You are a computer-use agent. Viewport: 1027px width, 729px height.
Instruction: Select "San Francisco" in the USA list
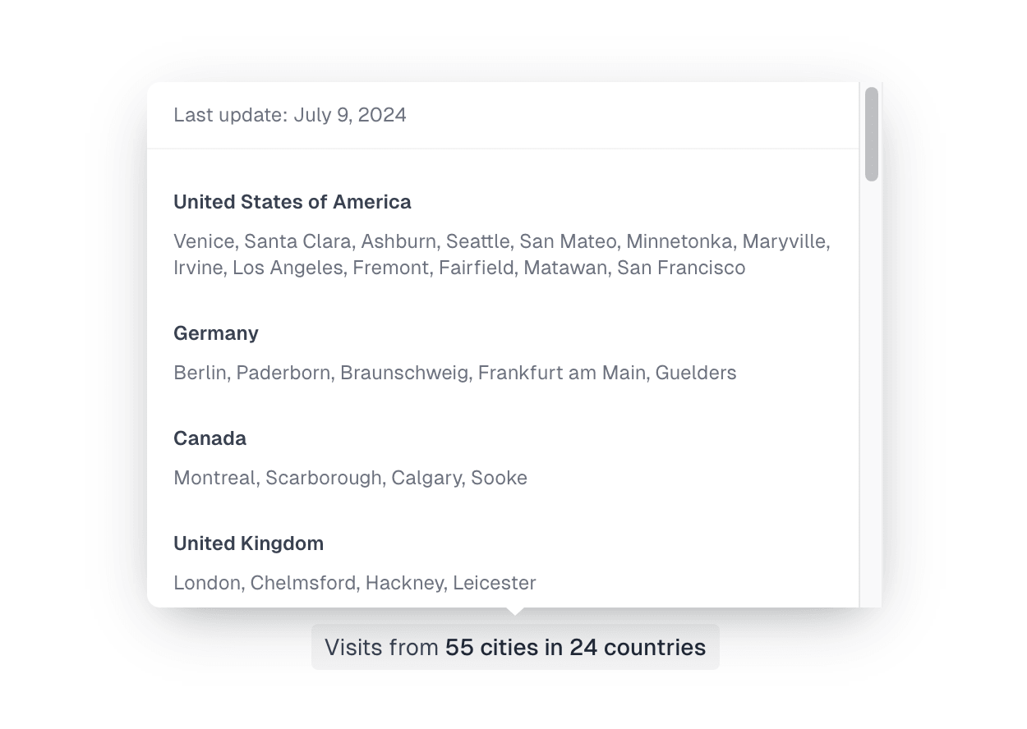681,268
